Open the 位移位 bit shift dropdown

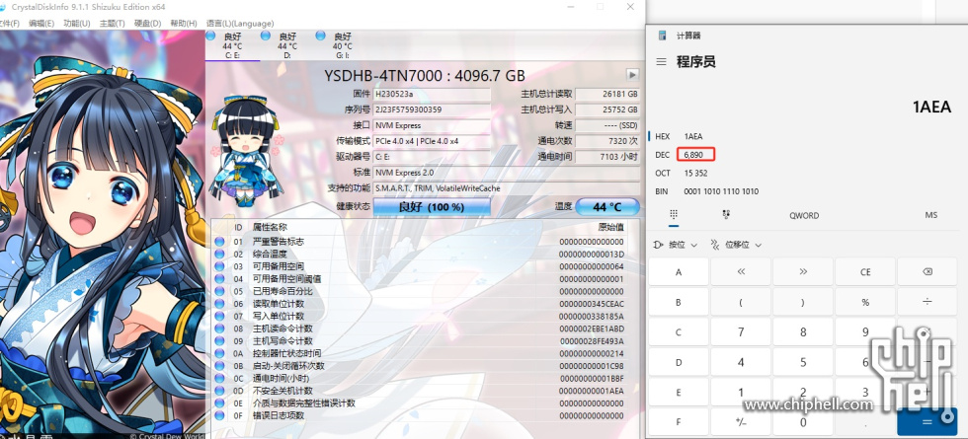(x=736, y=245)
